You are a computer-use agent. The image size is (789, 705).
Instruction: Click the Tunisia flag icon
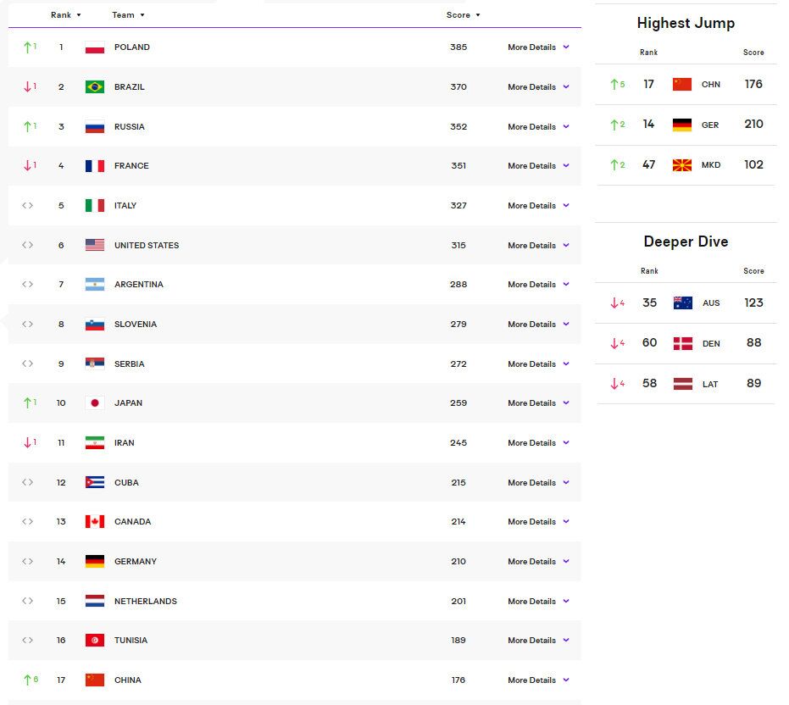(x=94, y=641)
